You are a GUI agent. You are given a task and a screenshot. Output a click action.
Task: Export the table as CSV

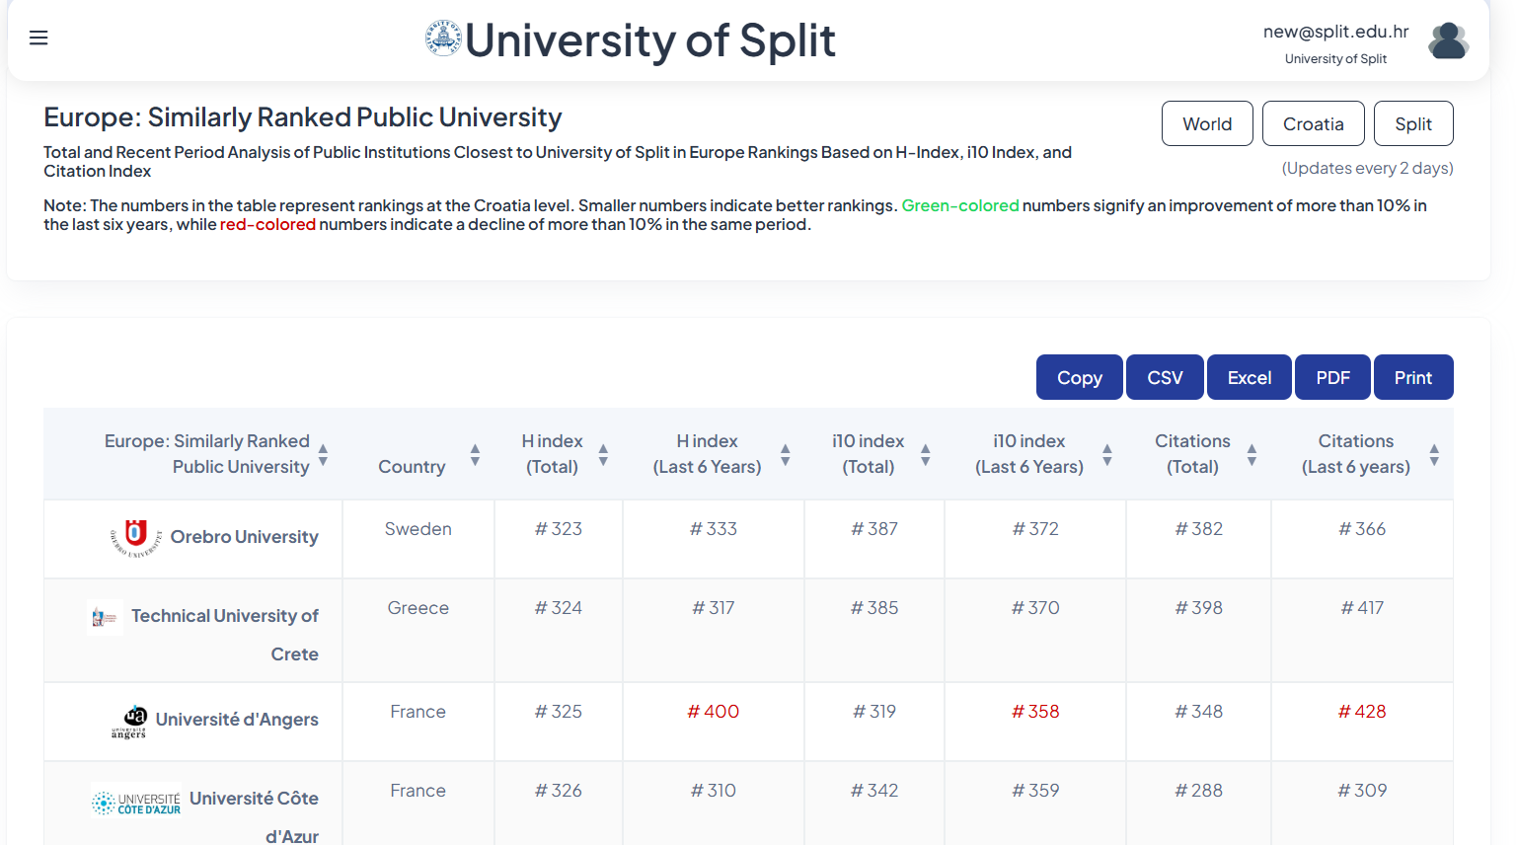pyautogui.click(x=1165, y=377)
